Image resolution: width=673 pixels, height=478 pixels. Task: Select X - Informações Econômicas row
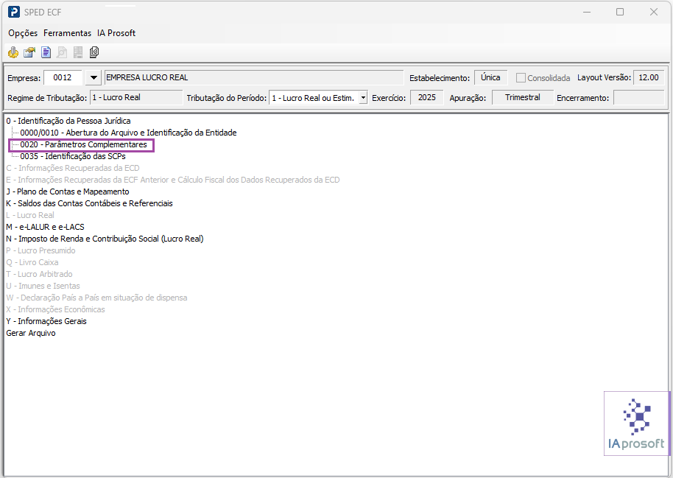pos(55,309)
